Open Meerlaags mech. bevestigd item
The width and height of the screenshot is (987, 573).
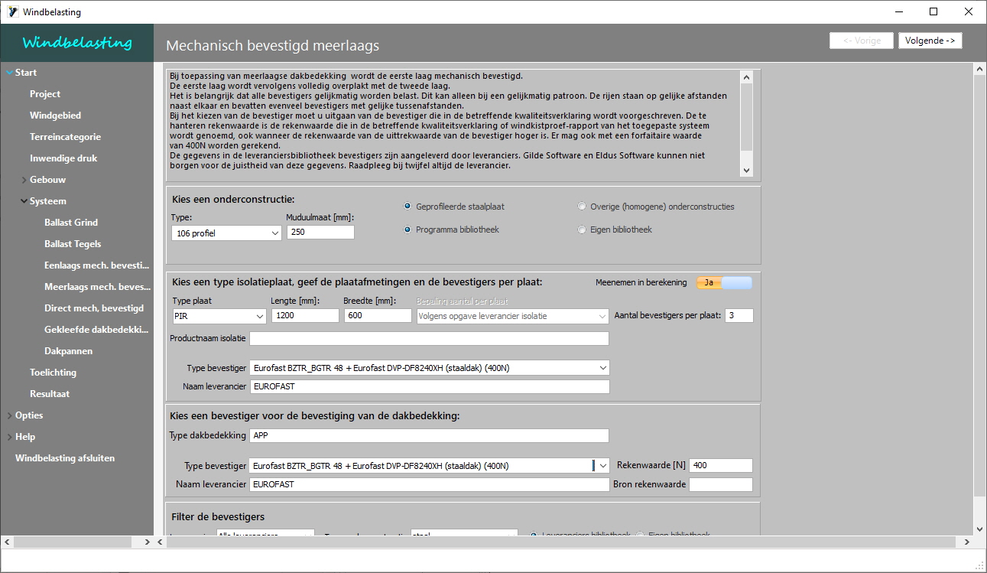97,287
